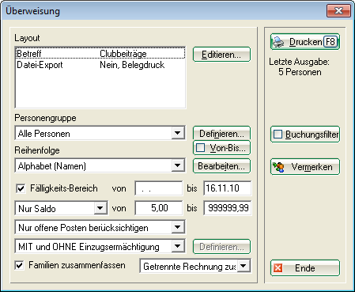Click the Fälligkeit bis date field 16.11.10
Screen dimensions: 355x292
coord(228,188)
